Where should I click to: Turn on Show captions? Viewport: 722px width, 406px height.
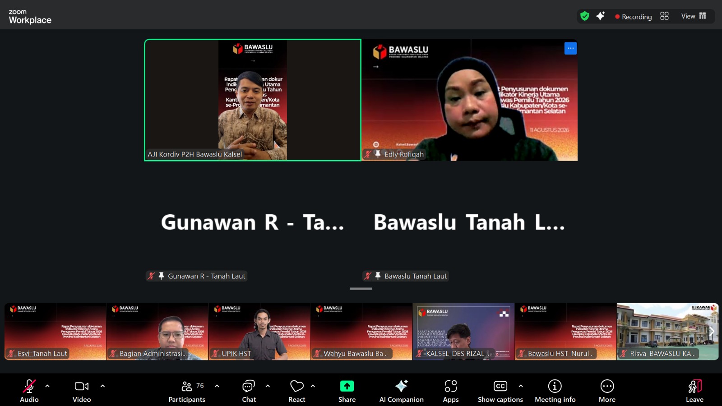500,391
